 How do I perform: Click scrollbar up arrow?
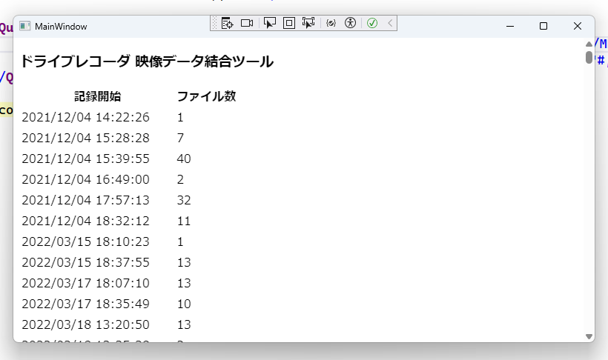589,44
